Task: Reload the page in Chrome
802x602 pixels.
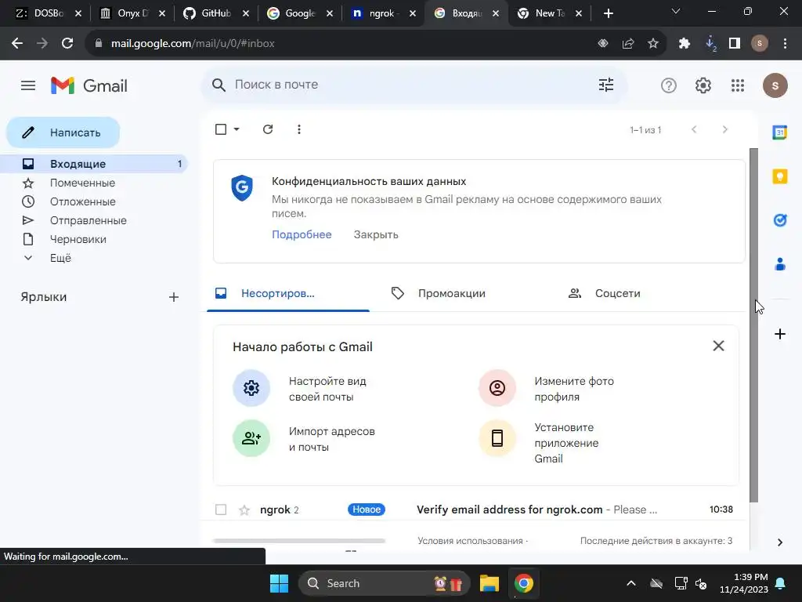Action: click(x=67, y=44)
